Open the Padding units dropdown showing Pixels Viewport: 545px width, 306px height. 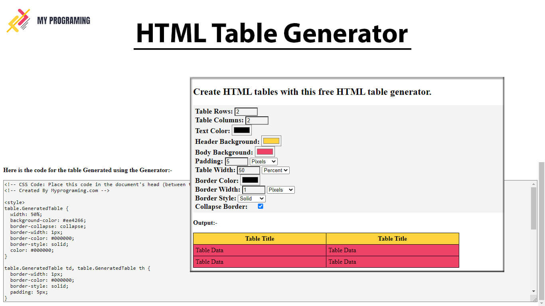(263, 161)
